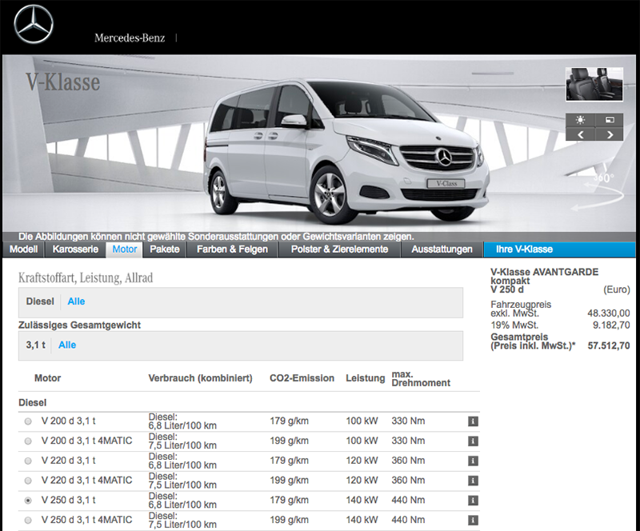Click Alle in the fuel type filter
This screenshot has width=640, height=531.
tap(76, 301)
